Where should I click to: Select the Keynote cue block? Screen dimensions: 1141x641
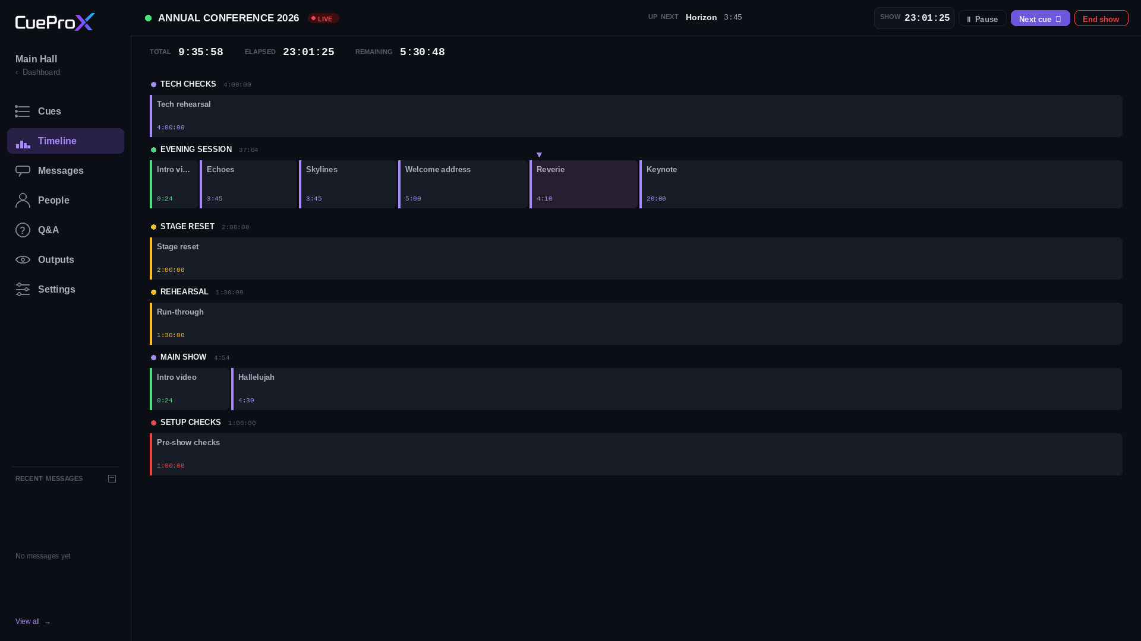click(881, 185)
